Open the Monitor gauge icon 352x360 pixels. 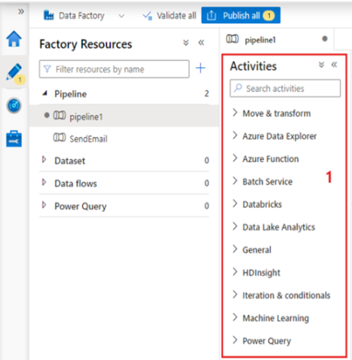pos(14,106)
